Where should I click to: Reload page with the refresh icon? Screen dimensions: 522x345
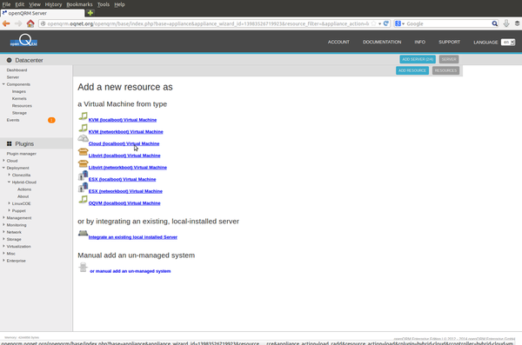click(x=385, y=23)
